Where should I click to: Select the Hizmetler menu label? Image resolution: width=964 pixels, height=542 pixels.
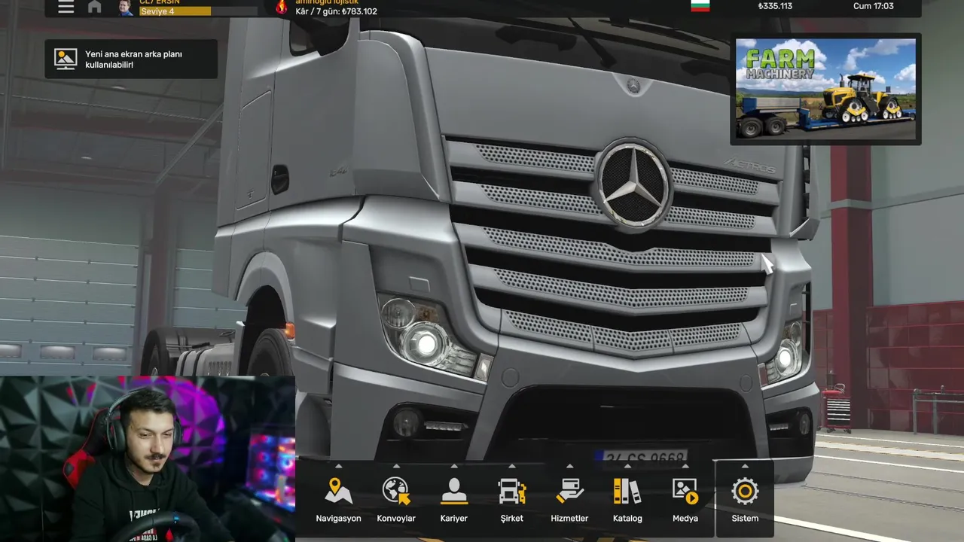point(569,519)
